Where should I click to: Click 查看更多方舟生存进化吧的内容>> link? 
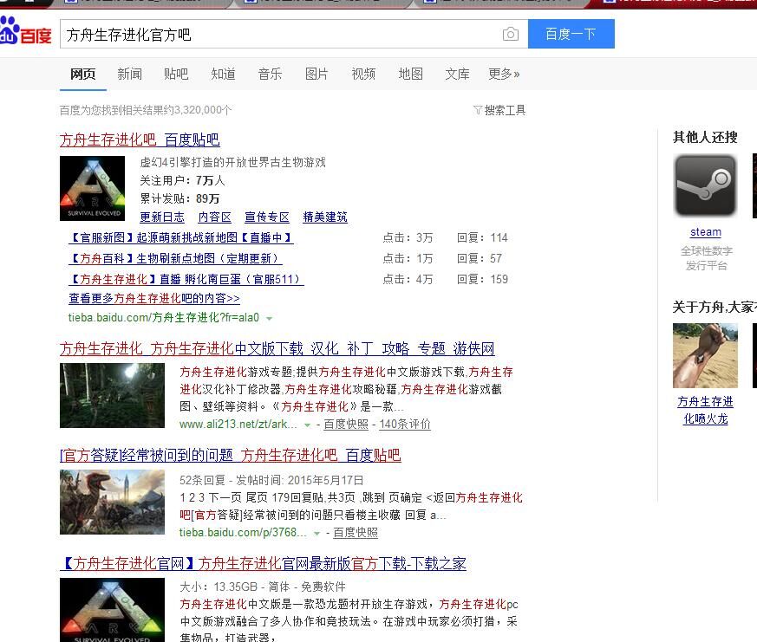click(x=154, y=298)
